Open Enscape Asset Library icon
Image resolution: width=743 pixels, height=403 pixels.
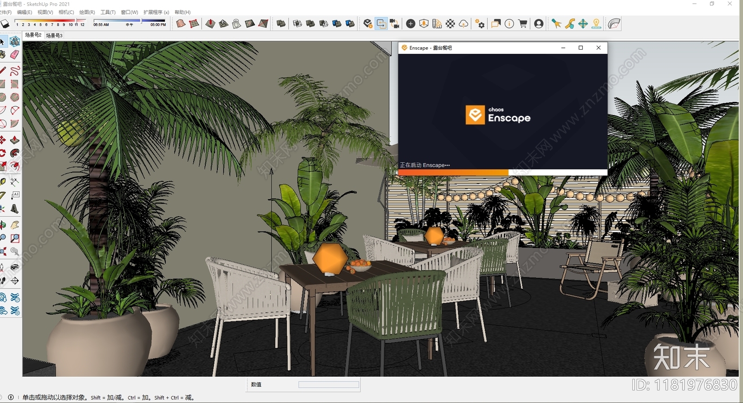coord(424,24)
